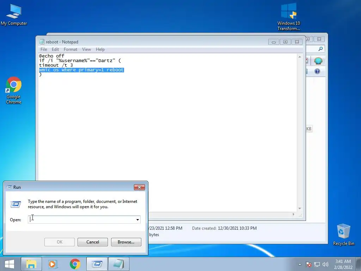Open Notepad File menu

coord(43,49)
